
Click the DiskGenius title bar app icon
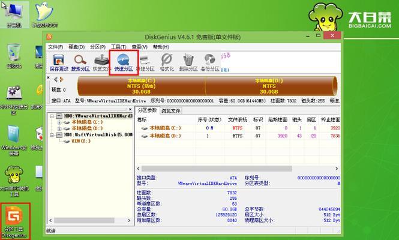coord(49,37)
